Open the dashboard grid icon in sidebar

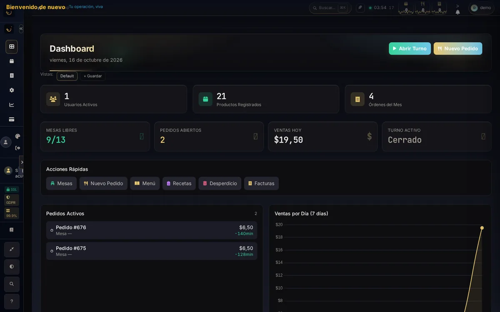pyautogui.click(x=12, y=47)
